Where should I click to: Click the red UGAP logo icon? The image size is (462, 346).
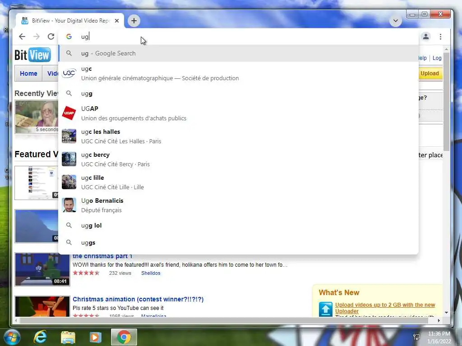click(x=69, y=113)
